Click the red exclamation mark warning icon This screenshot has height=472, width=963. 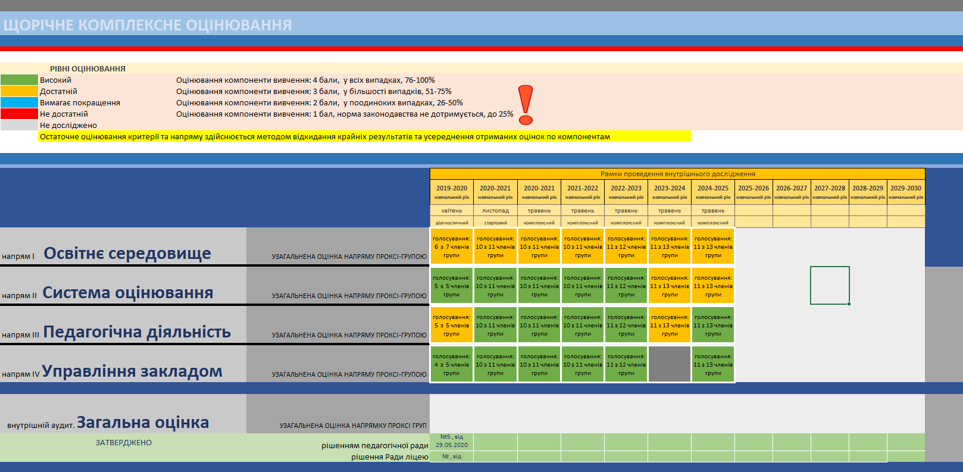tap(526, 105)
